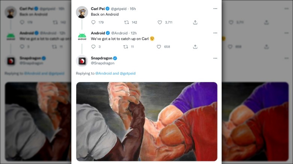Click the Android profile avatar
Screen dimensions: 293x164
pos(82,37)
